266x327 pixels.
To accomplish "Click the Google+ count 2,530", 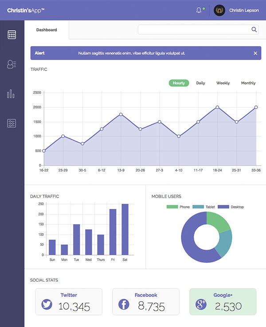I will pyautogui.click(x=228, y=307).
